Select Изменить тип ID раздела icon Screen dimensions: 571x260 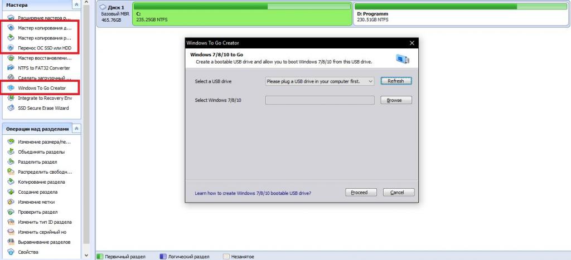(x=11, y=222)
